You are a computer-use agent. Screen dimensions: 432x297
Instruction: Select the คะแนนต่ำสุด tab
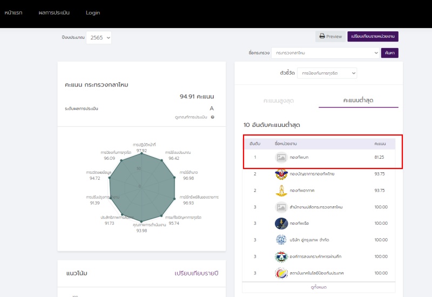[359, 101]
